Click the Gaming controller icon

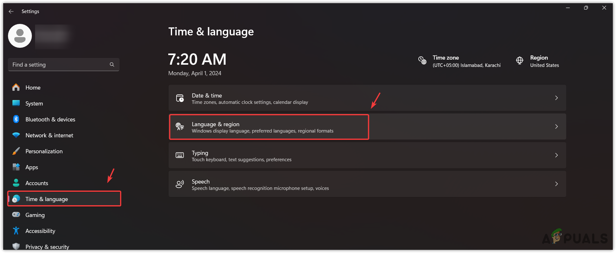[16, 215]
